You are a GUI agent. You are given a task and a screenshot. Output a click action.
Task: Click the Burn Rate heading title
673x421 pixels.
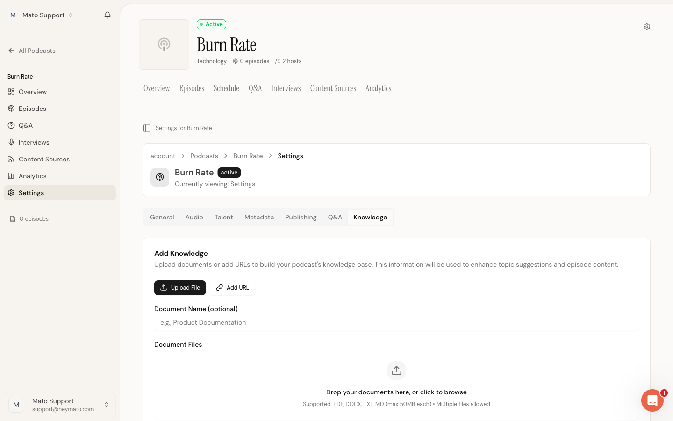(227, 45)
